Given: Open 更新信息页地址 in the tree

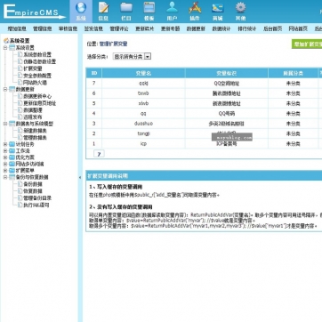Looking at the screenshot, I should coord(40,103).
